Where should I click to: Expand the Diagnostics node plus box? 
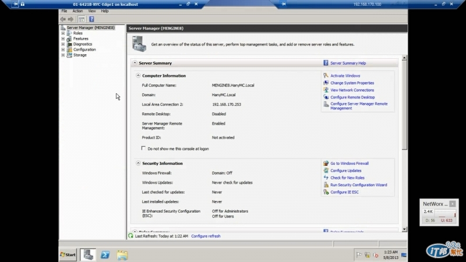click(x=63, y=44)
